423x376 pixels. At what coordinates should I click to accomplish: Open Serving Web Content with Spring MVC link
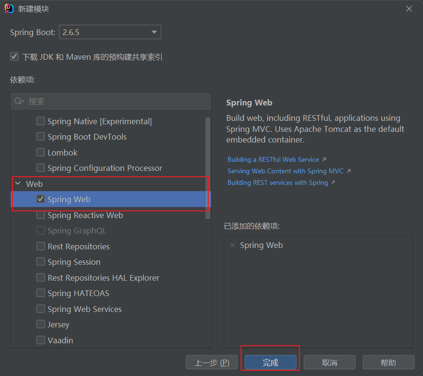point(285,171)
